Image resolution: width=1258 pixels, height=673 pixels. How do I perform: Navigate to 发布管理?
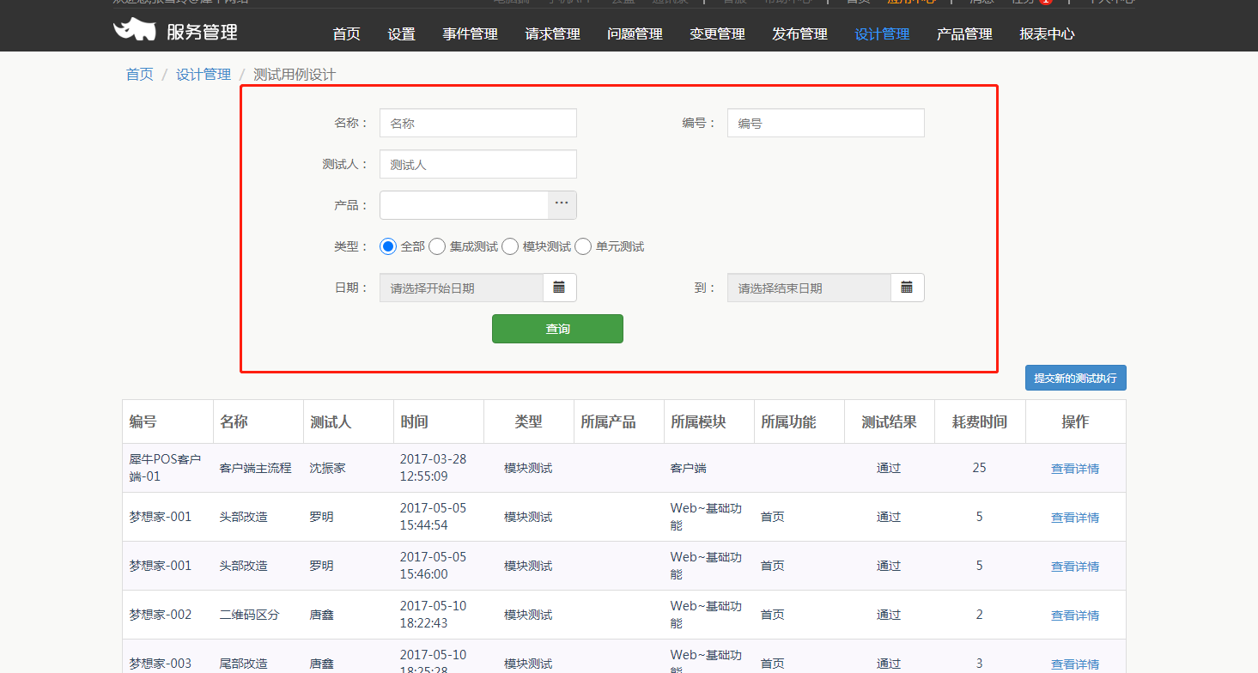click(799, 34)
